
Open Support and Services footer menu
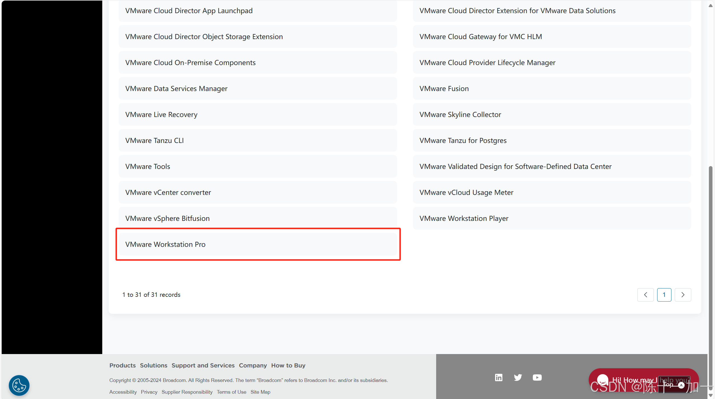pos(203,365)
